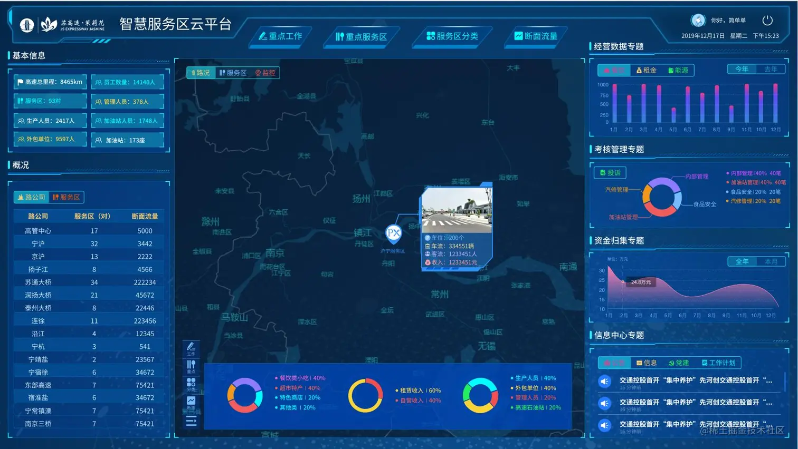798x449 pixels.
Task: Open the 断面流量 top navigation tab
Action: [x=536, y=36]
